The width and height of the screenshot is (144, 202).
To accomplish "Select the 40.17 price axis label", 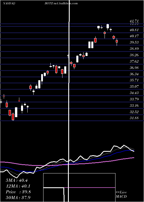I will [134, 36].
